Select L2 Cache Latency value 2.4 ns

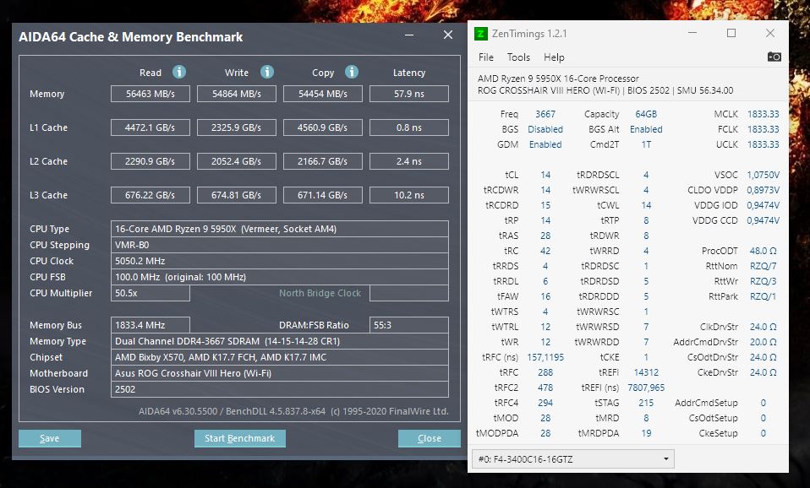click(409, 161)
